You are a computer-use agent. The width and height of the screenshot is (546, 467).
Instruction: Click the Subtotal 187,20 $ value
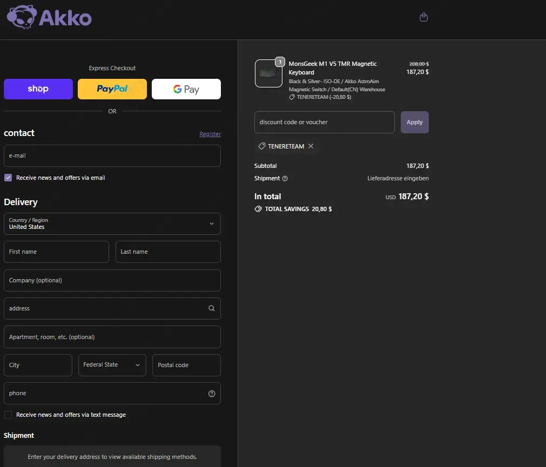(x=417, y=166)
